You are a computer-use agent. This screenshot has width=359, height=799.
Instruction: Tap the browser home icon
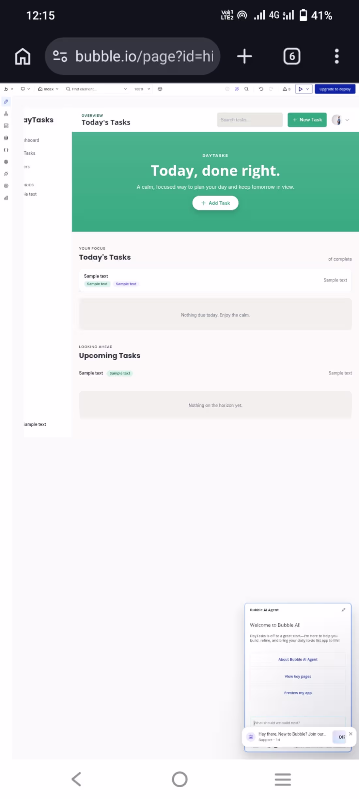[23, 56]
